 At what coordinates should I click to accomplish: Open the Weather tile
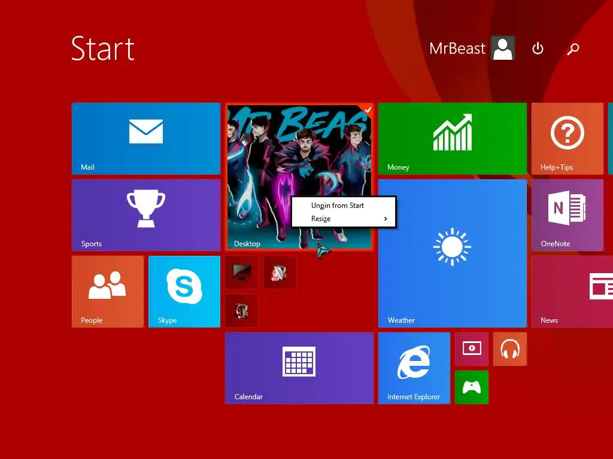click(x=453, y=253)
